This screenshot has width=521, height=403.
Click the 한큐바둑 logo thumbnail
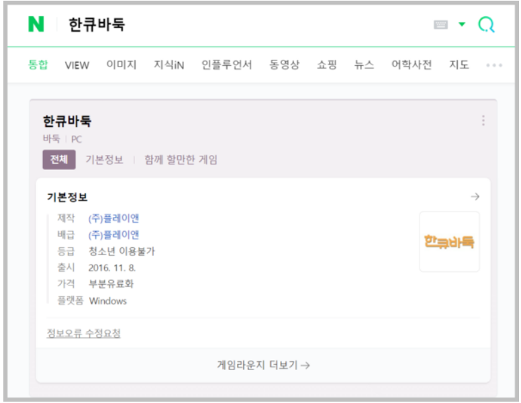coord(450,242)
